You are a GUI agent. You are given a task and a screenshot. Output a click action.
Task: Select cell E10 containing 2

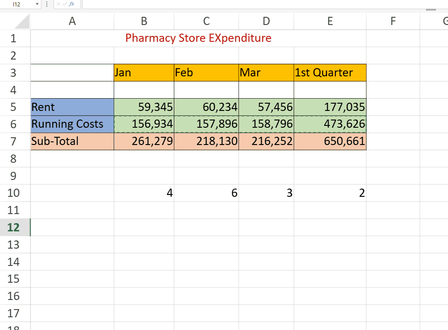click(x=330, y=193)
